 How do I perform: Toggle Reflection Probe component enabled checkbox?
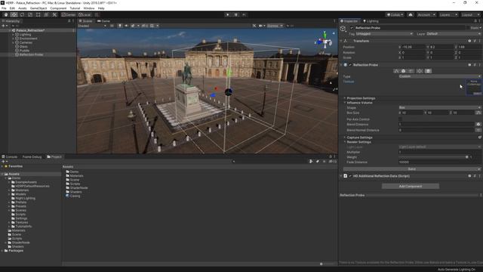tap(350, 65)
